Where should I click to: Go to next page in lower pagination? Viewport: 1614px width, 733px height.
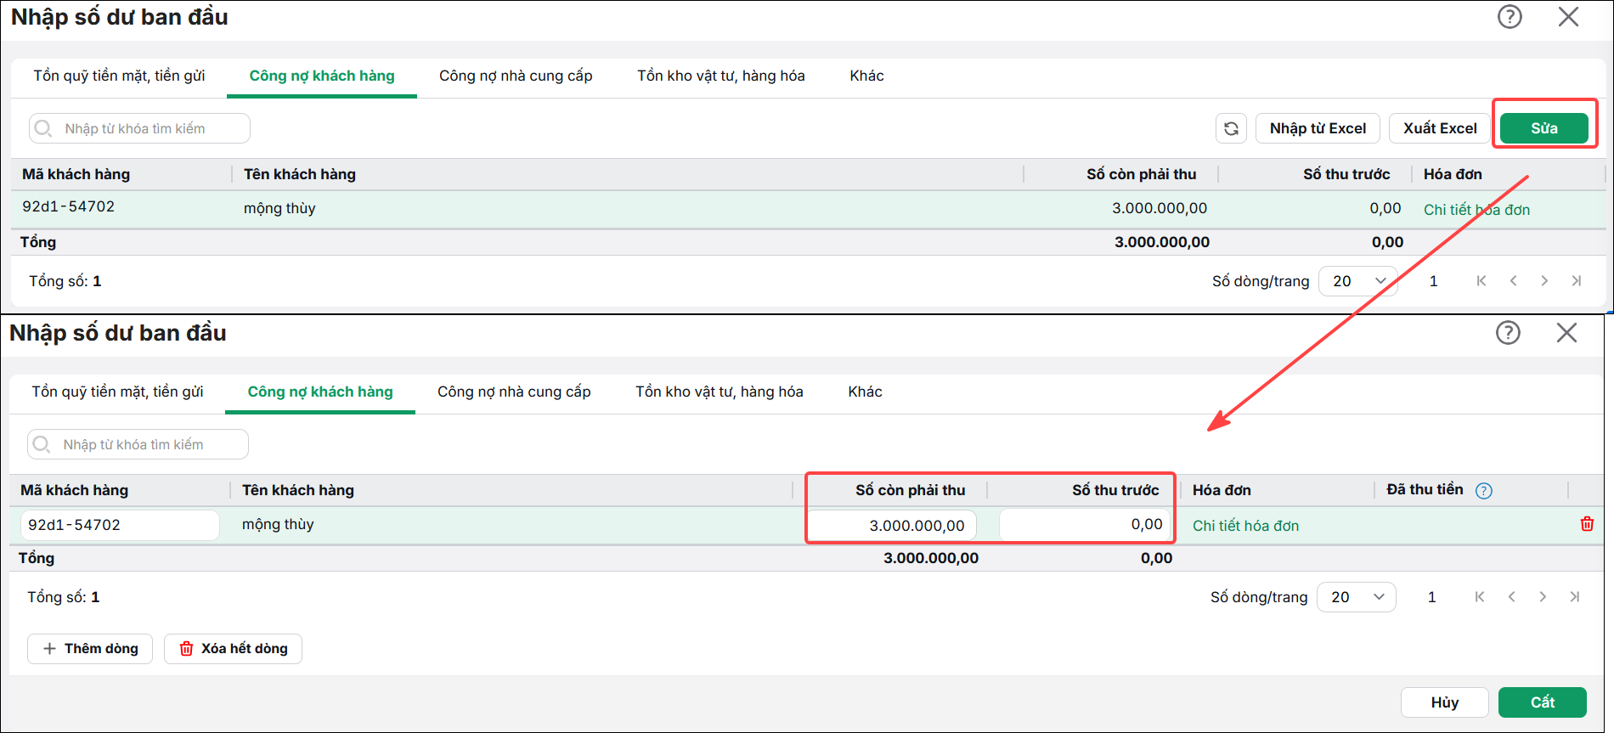click(x=1543, y=597)
